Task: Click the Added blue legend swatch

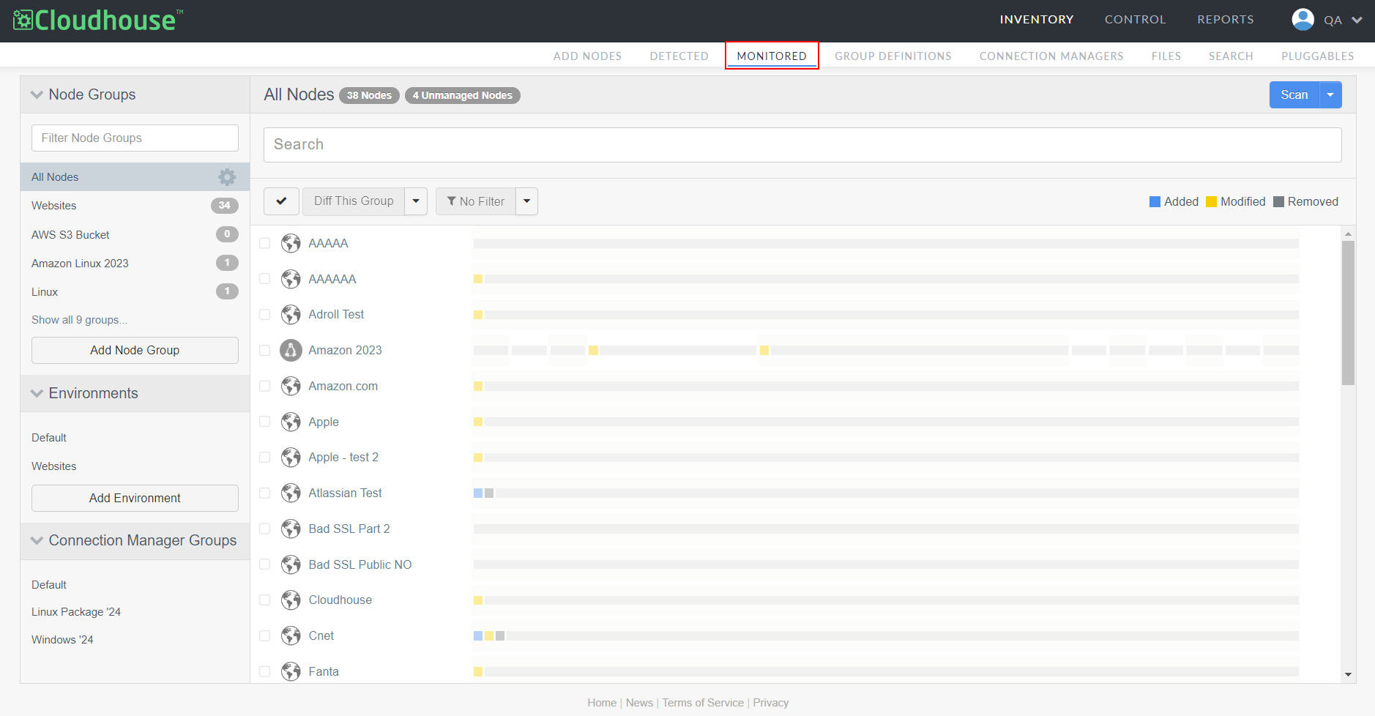Action: [x=1155, y=202]
